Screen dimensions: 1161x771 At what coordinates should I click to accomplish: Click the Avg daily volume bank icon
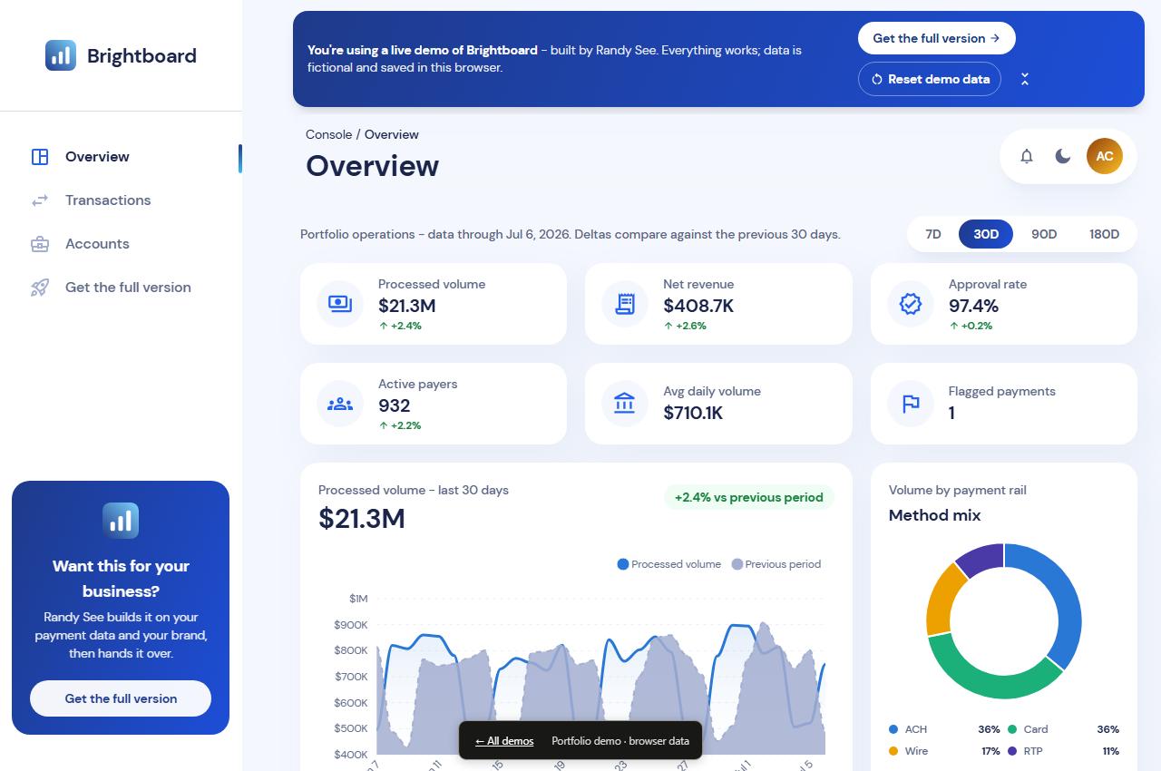[x=625, y=404]
